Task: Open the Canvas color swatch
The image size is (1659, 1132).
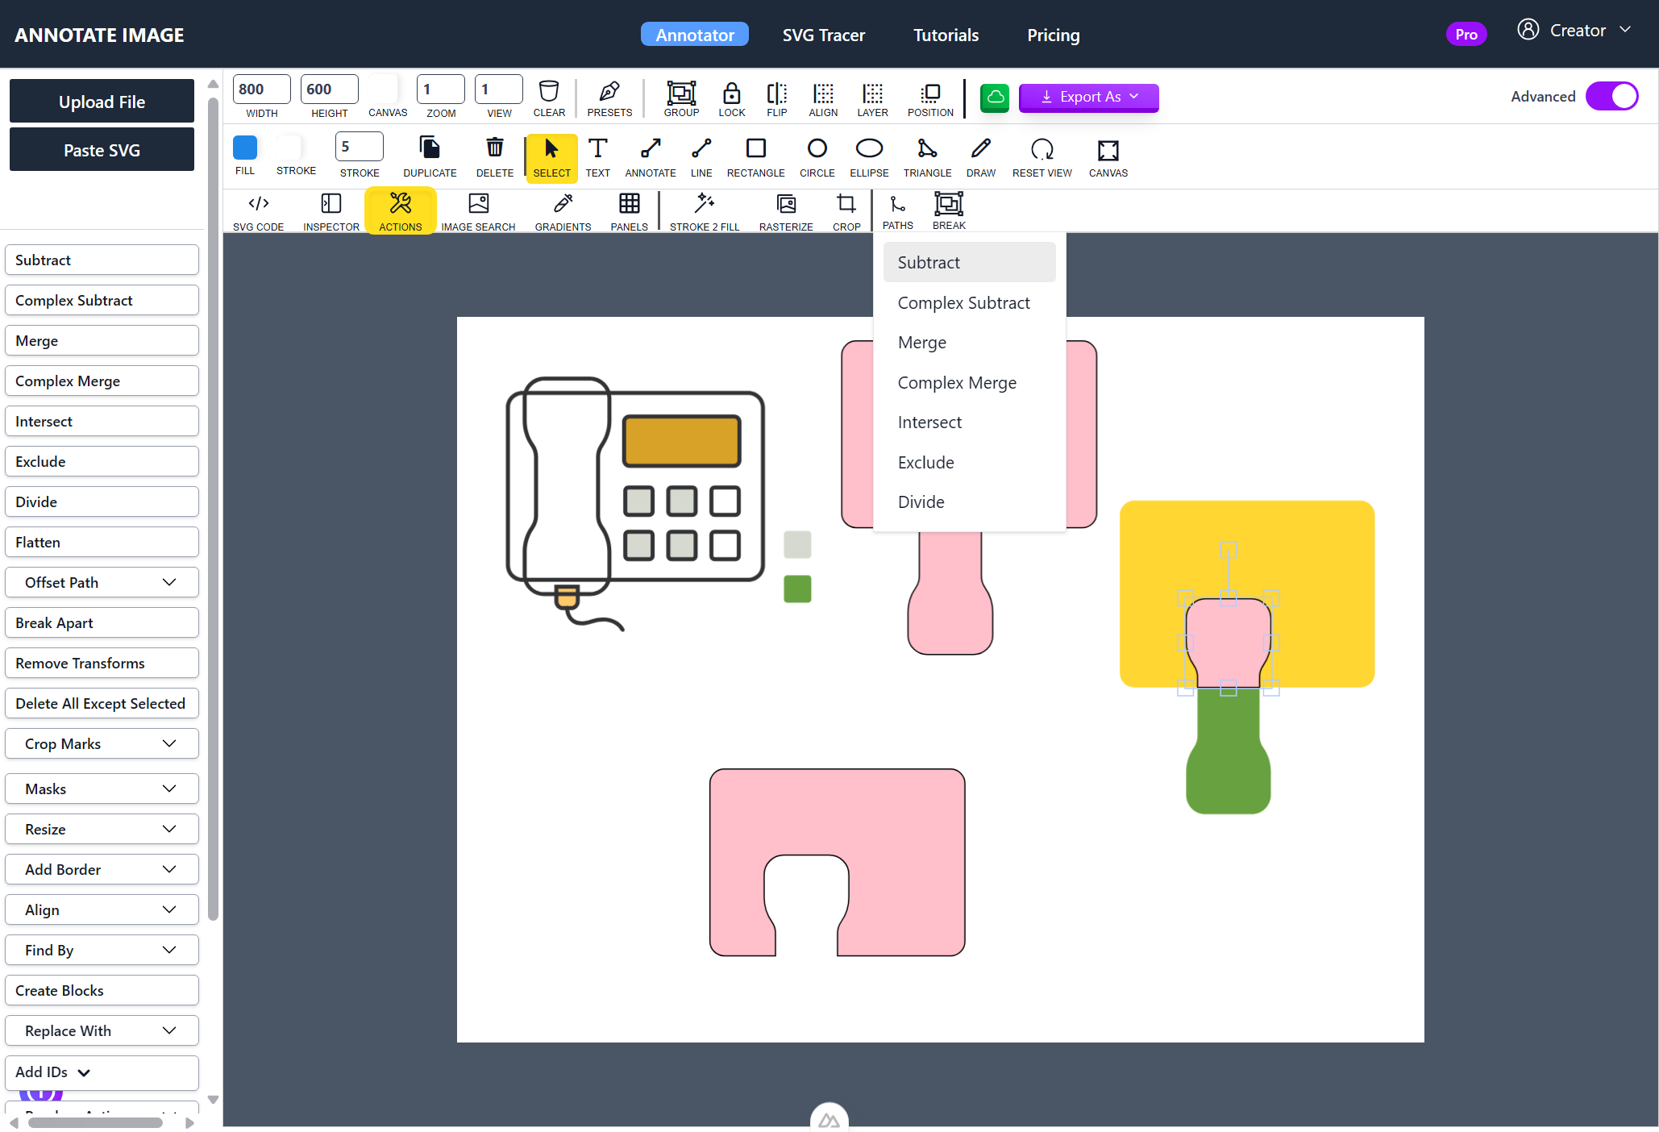Action: click(x=385, y=89)
